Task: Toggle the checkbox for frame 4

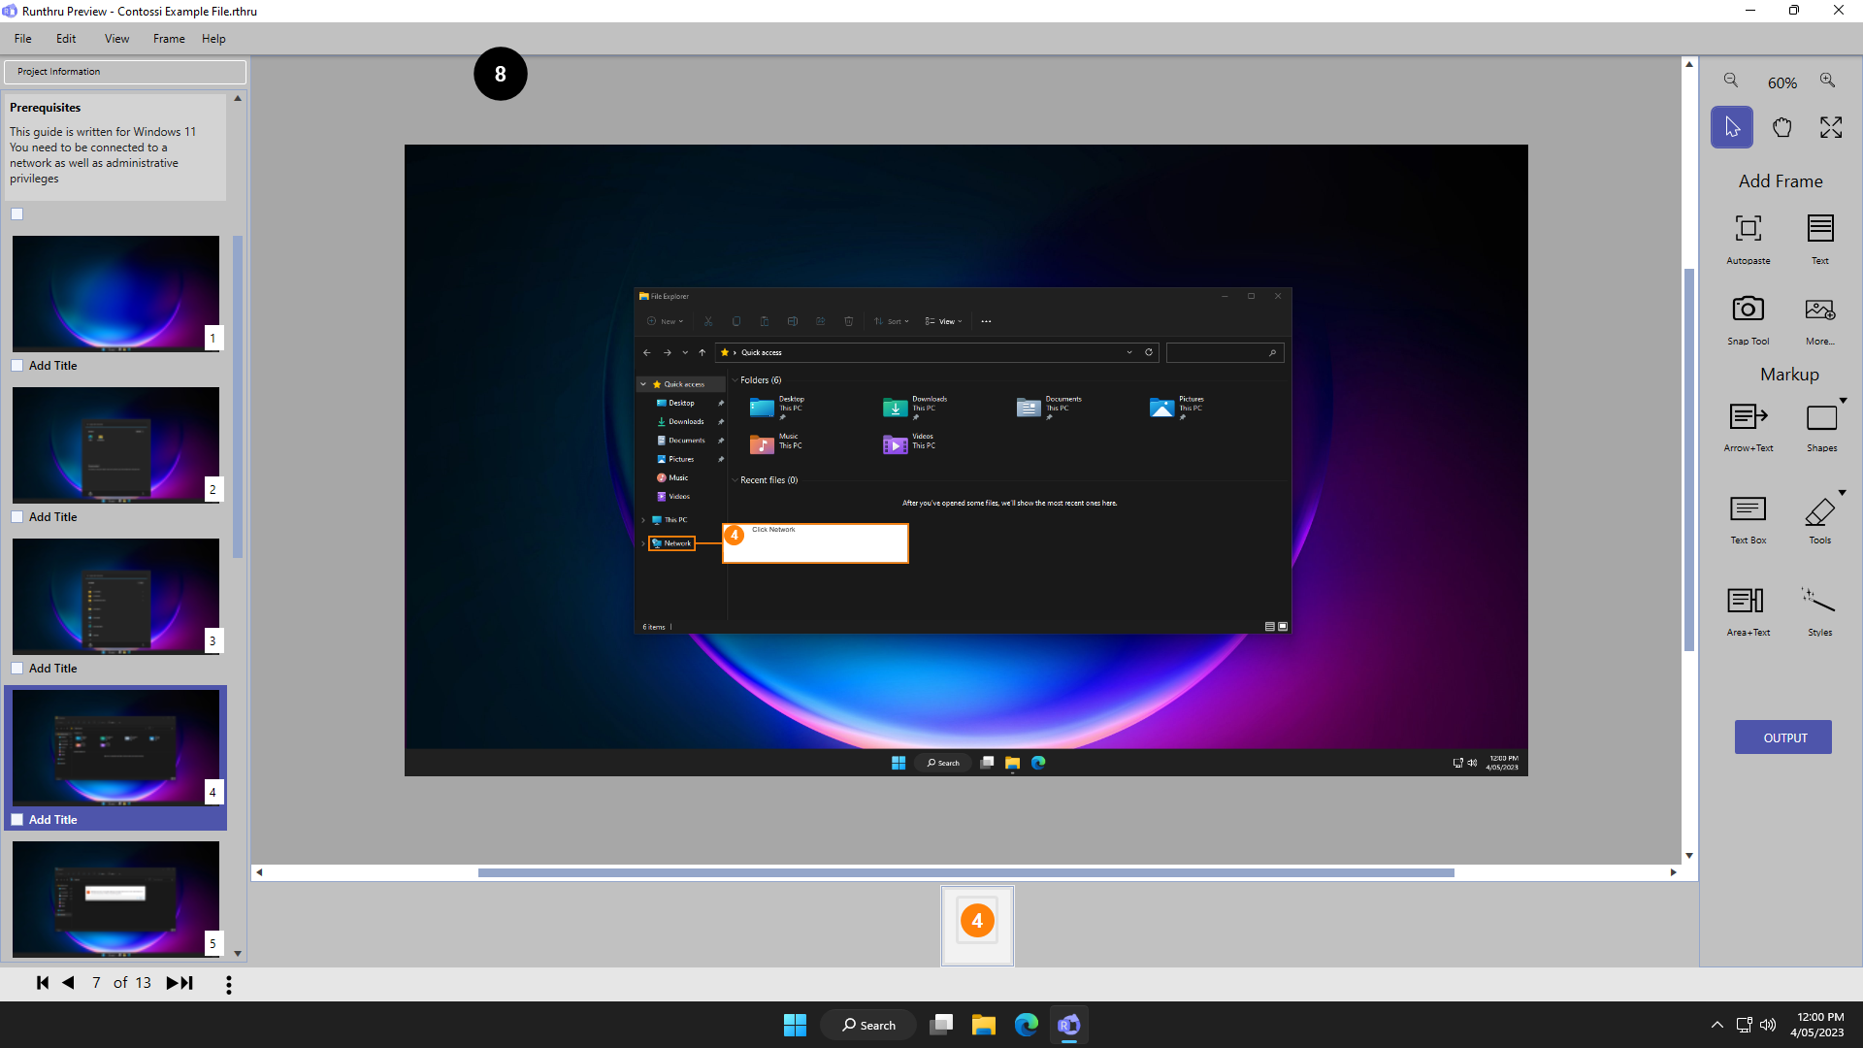Action: point(17,820)
